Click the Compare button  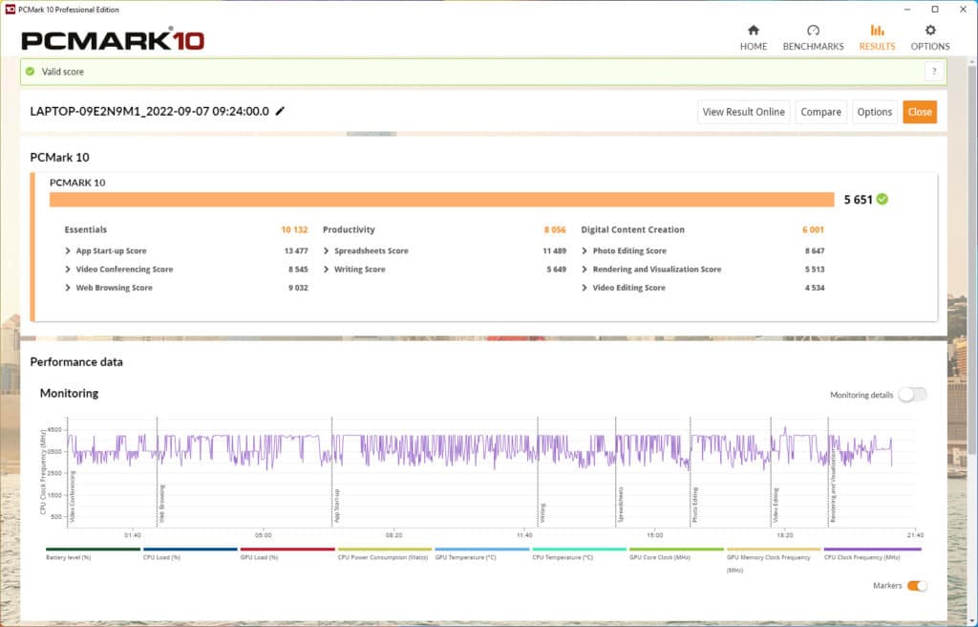point(820,112)
